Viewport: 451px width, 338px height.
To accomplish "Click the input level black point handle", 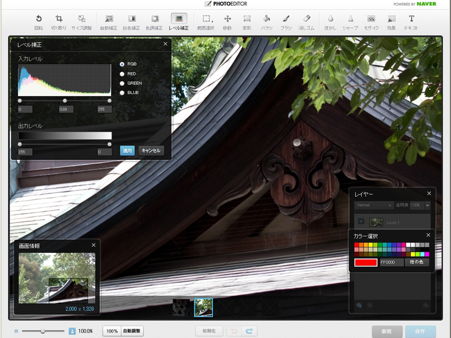I will 20,101.
